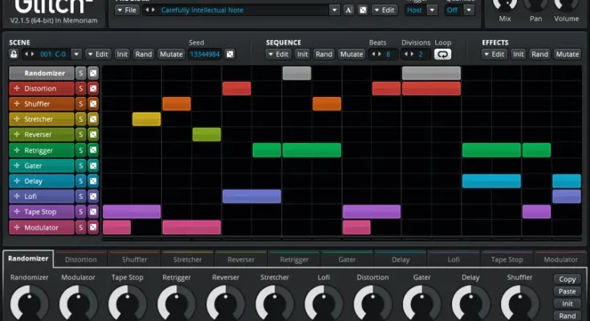
Task: Switch to the Gater tab
Action: click(347, 259)
